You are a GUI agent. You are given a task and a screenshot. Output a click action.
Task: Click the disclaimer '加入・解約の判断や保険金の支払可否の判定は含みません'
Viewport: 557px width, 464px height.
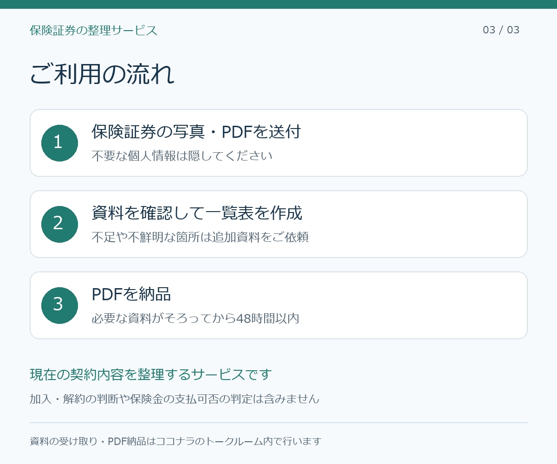click(175, 399)
